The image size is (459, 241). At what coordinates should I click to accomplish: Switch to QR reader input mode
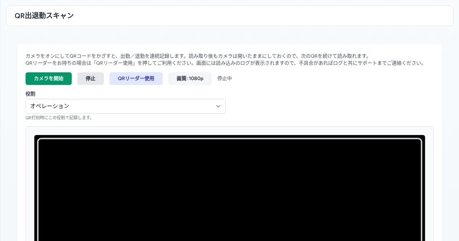click(x=136, y=78)
